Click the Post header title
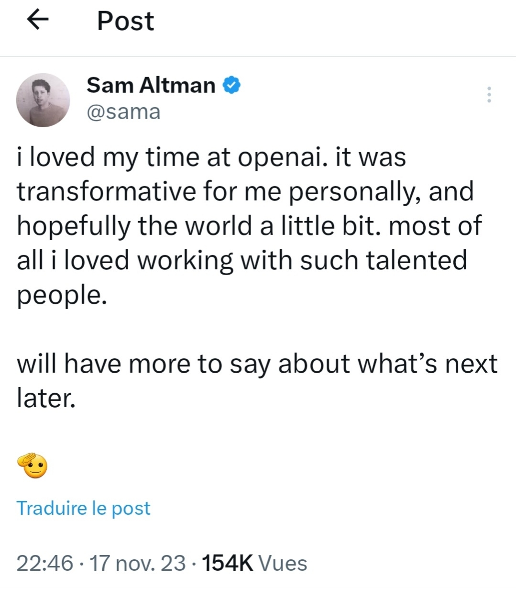This screenshot has height=589, width=516. click(x=125, y=21)
